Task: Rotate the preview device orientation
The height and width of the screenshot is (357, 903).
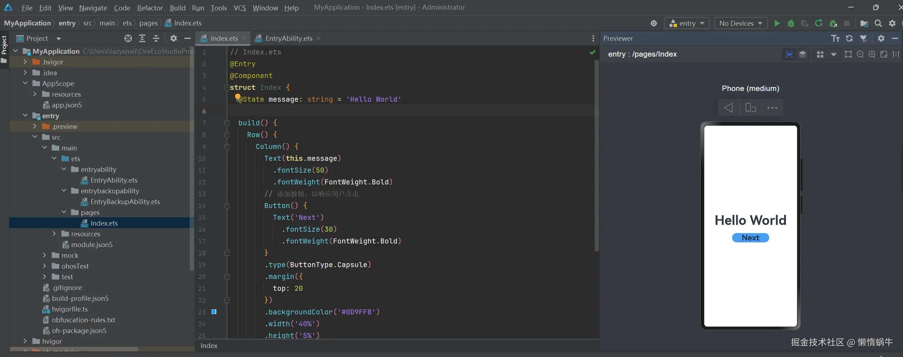Action: tap(750, 108)
